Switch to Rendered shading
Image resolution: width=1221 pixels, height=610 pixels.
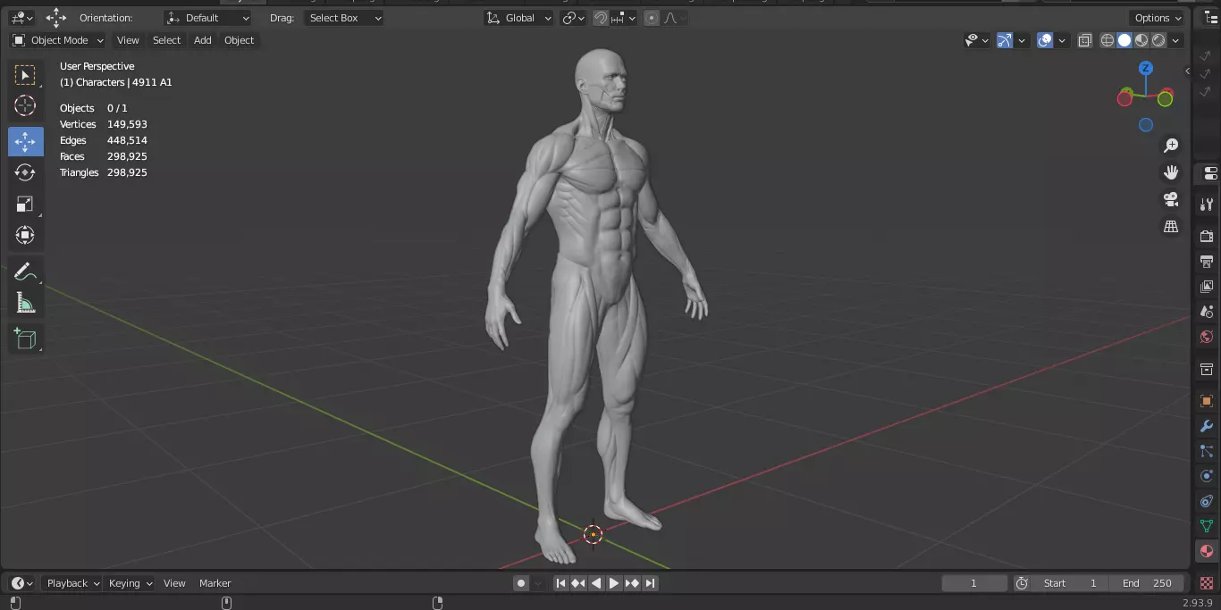click(1158, 40)
